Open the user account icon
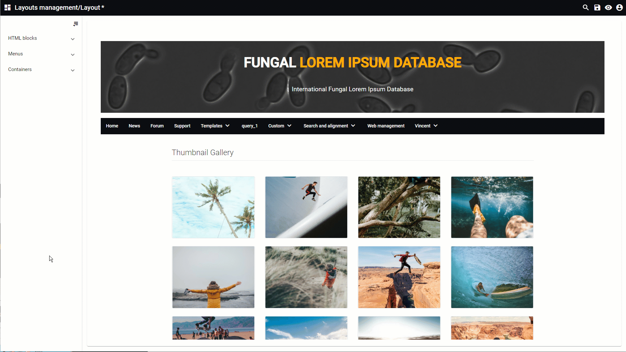 click(619, 7)
